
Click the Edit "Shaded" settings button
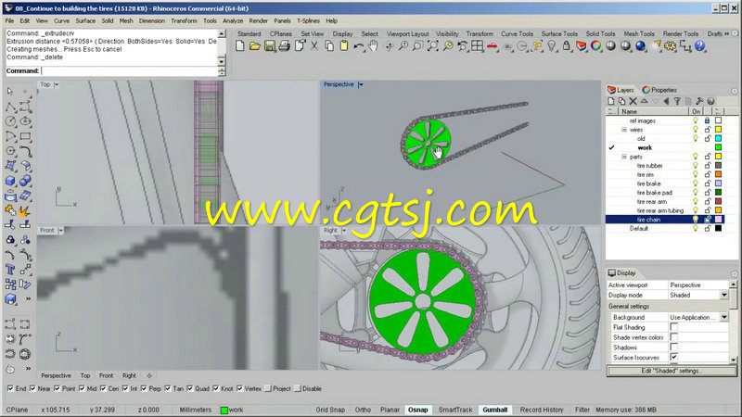(672, 372)
